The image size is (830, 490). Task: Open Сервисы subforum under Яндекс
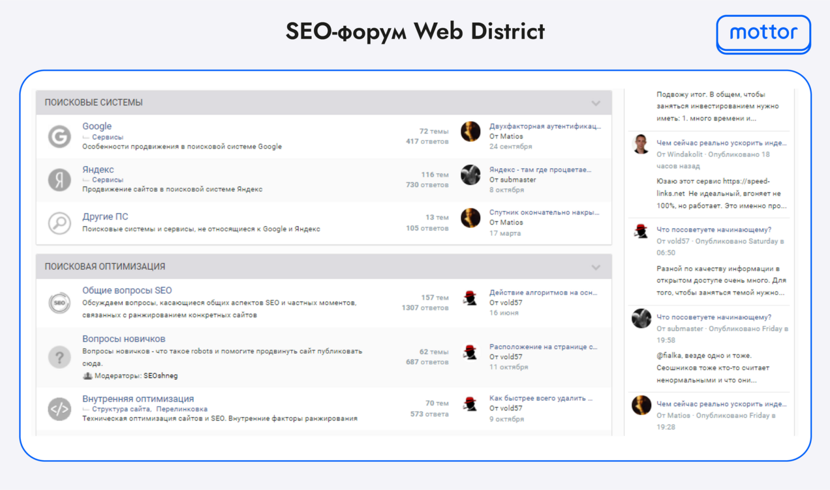(x=108, y=180)
